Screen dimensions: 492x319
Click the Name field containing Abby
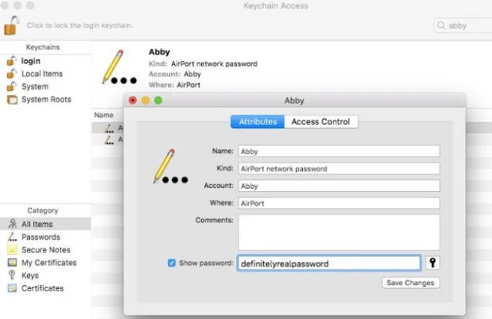(x=339, y=151)
